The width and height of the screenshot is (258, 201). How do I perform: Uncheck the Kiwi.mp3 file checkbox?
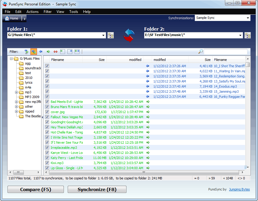tap(47, 163)
